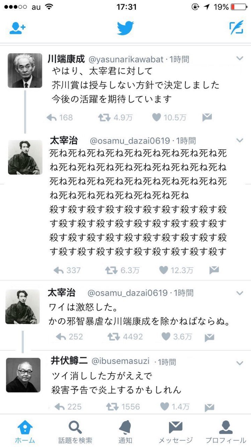Tap the add contact icon
This screenshot has height=447, width=251.
click(17, 29)
